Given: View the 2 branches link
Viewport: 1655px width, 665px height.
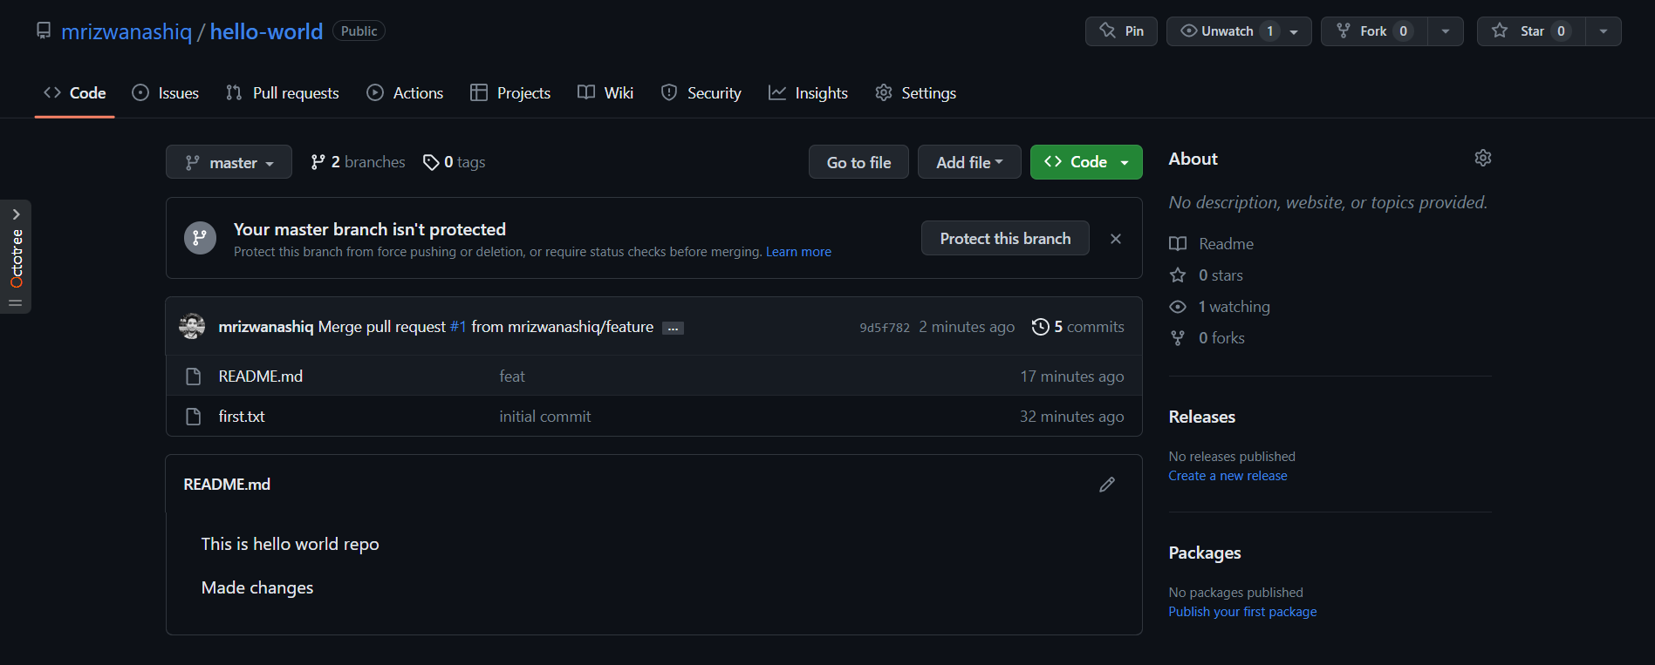Looking at the screenshot, I should pyautogui.click(x=358, y=162).
